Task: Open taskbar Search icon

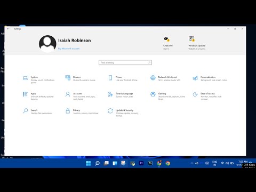Action: [x=97, y=163]
